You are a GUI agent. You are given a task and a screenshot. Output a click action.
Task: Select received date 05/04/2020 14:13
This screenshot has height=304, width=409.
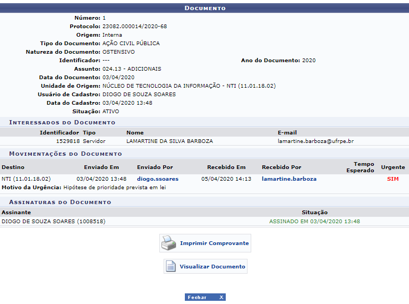226,179
